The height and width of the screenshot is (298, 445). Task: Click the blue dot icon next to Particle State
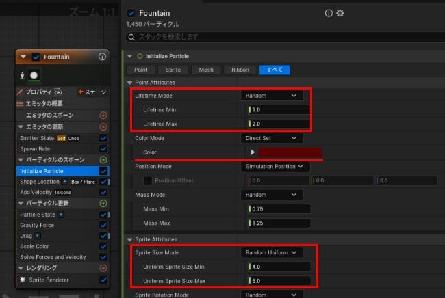point(61,215)
